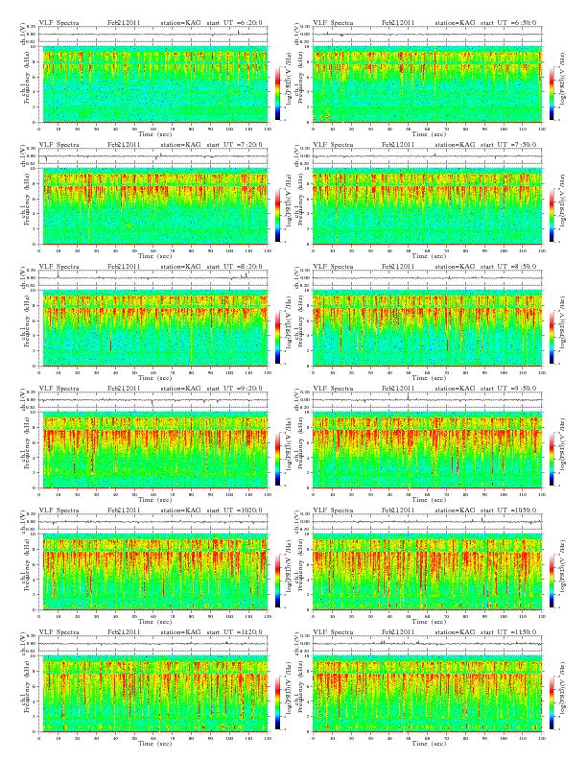Click the ch.1(V) waveform strip above 9:20:0 spectrogram
The width and height of the screenshot is (587, 760).
tap(153, 400)
